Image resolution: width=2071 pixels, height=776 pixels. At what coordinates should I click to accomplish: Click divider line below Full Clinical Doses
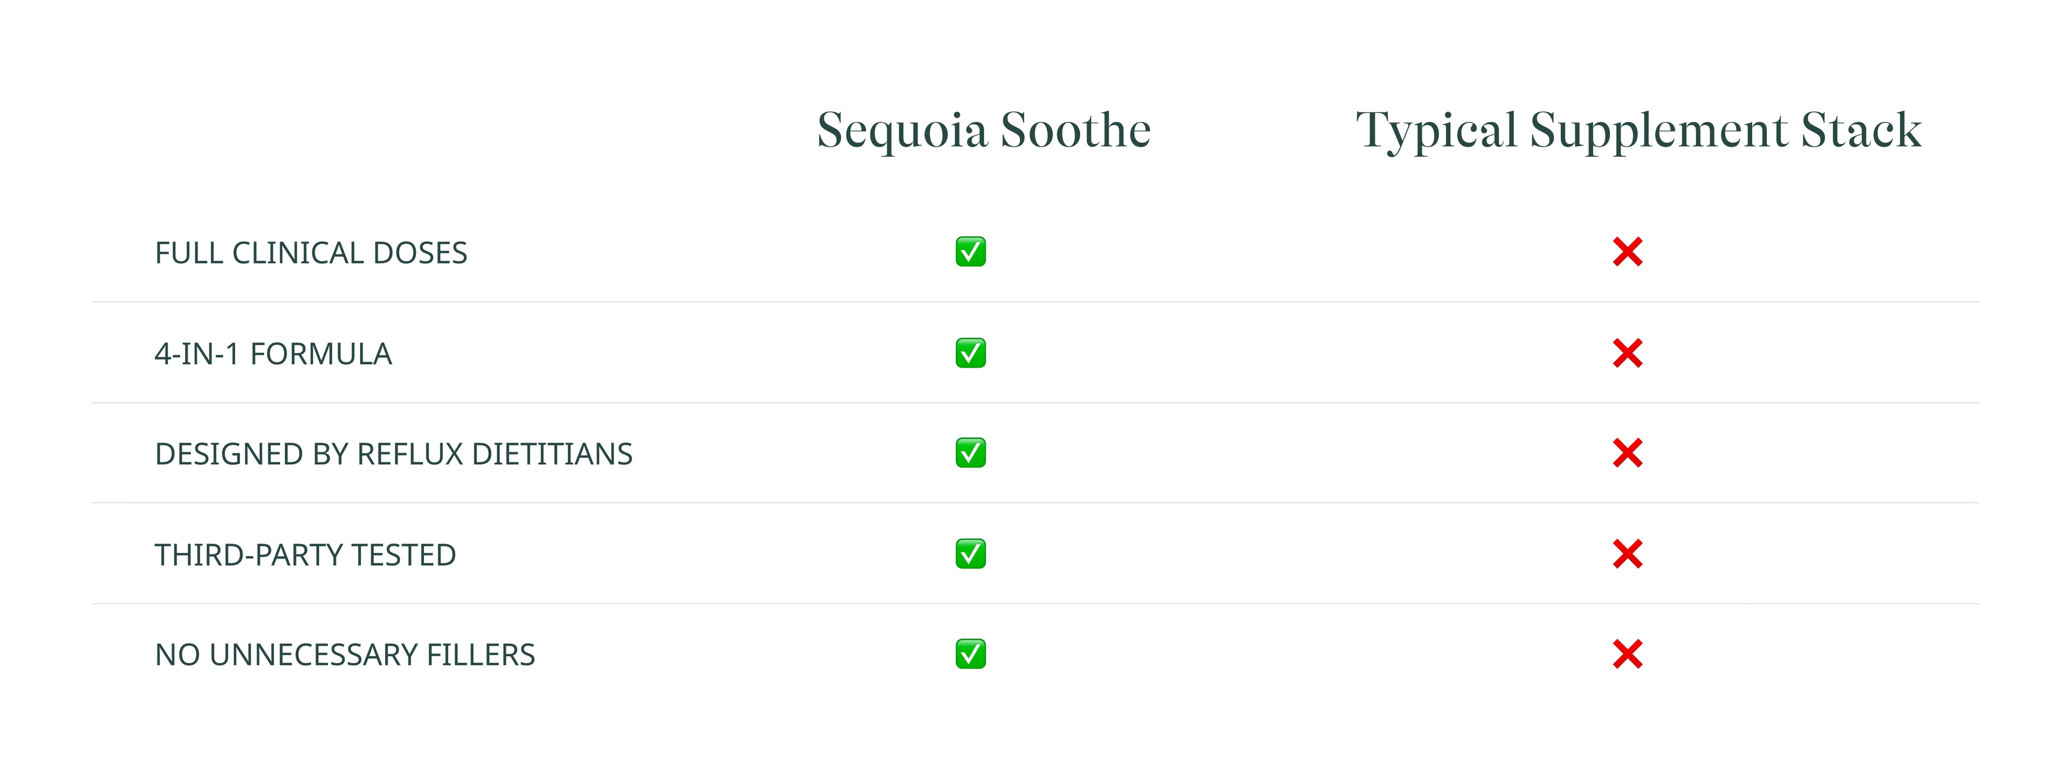tap(1035, 303)
